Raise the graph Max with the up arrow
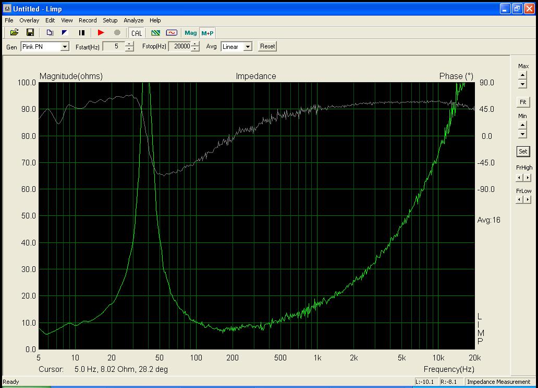Viewport: 538px width, 388px height. pos(522,75)
